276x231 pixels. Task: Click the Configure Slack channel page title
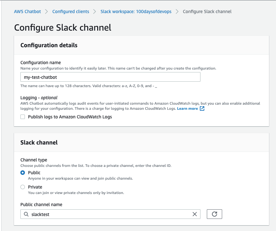63,27
